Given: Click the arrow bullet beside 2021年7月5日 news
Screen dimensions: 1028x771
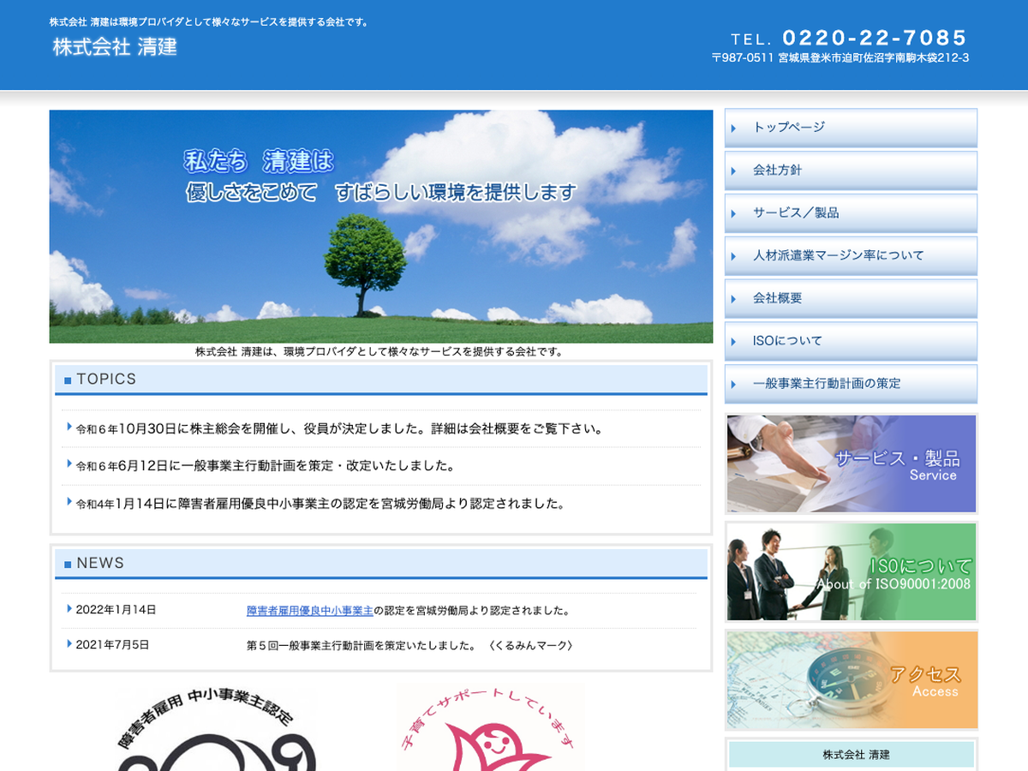Looking at the screenshot, I should pyautogui.click(x=69, y=644).
